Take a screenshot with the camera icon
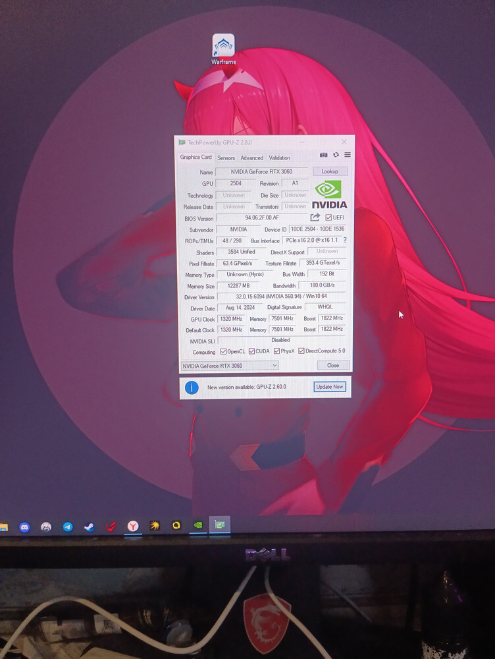This screenshot has width=495, height=659. (x=324, y=155)
